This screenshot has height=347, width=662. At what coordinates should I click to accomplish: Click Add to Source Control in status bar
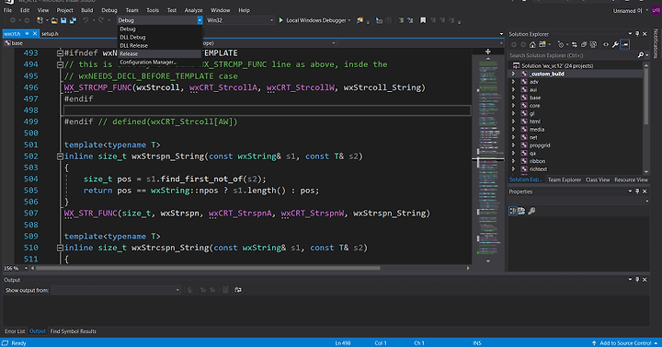625,343
